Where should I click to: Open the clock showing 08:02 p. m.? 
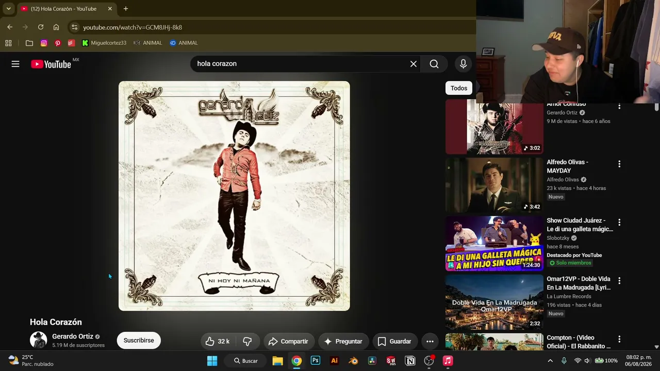638,361
